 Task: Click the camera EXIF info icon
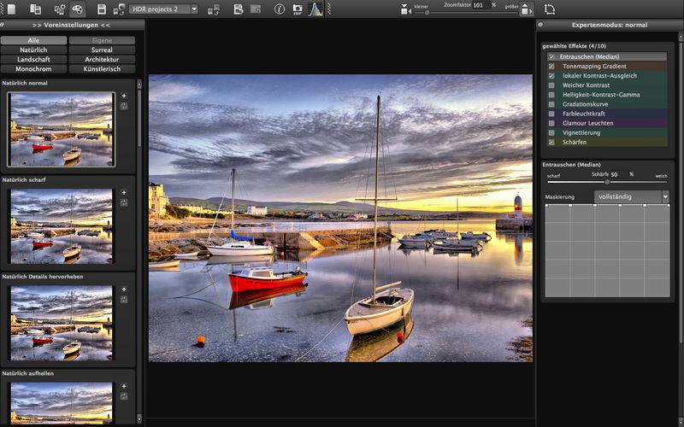click(298, 9)
